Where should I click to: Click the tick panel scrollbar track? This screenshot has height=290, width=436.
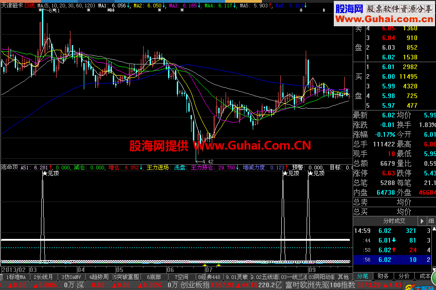tap(434, 249)
